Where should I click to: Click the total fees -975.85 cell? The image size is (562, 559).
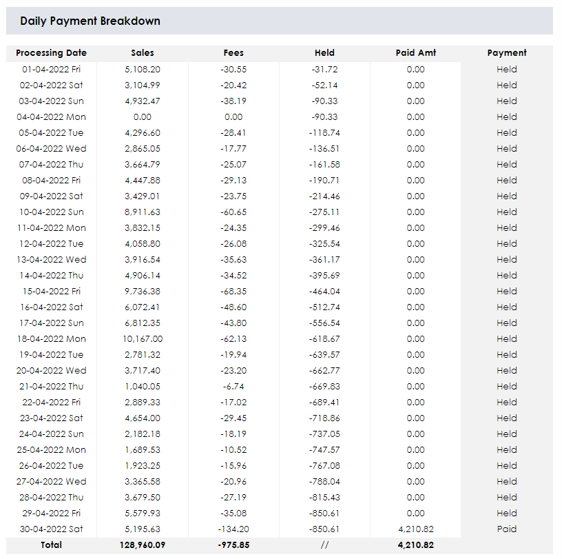(233, 545)
